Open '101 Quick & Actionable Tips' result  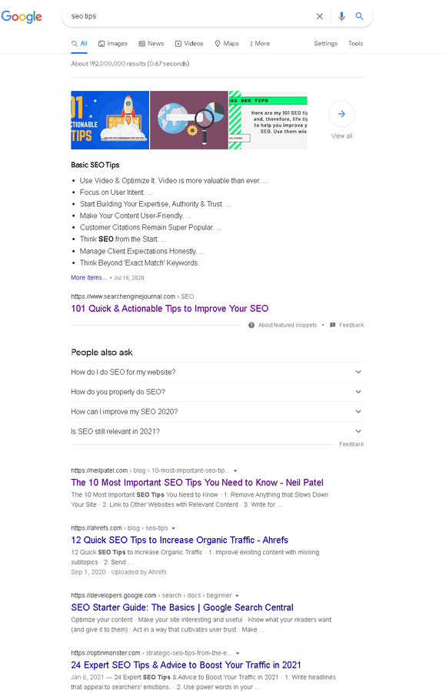(170, 309)
